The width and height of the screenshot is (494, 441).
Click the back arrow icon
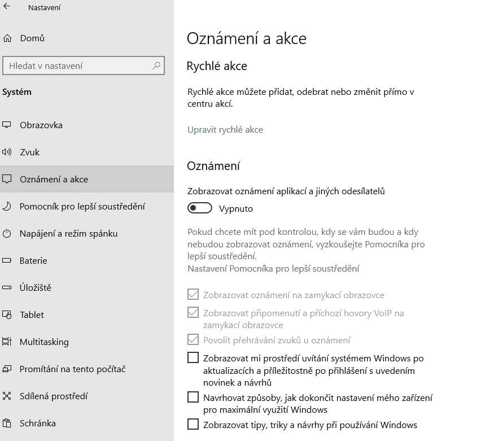pyautogui.click(x=7, y=7)
